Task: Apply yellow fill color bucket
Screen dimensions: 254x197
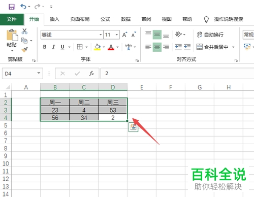Action: tap(98, 47)
